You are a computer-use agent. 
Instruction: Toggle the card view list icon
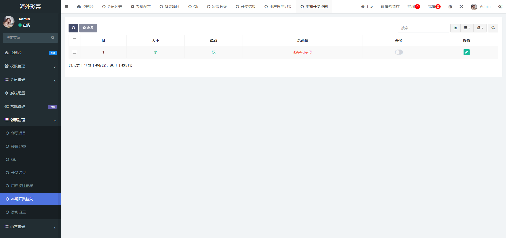pos(455,28)
